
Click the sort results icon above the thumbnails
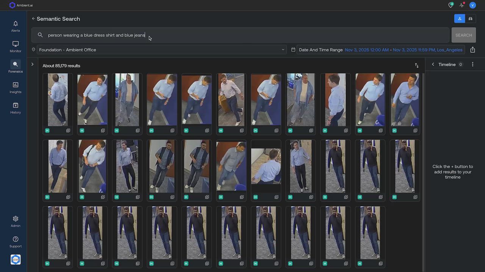(417, 65)
